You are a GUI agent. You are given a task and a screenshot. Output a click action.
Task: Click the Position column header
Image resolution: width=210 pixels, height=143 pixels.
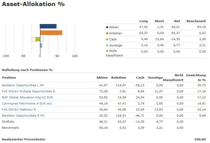coord(9,78)
